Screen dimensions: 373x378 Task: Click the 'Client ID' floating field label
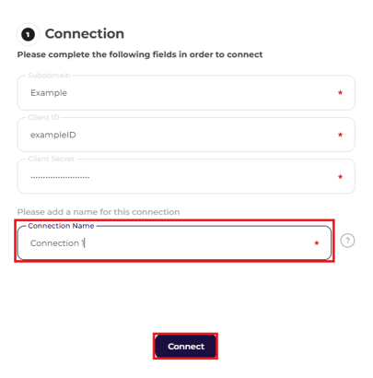click(43, 117)
